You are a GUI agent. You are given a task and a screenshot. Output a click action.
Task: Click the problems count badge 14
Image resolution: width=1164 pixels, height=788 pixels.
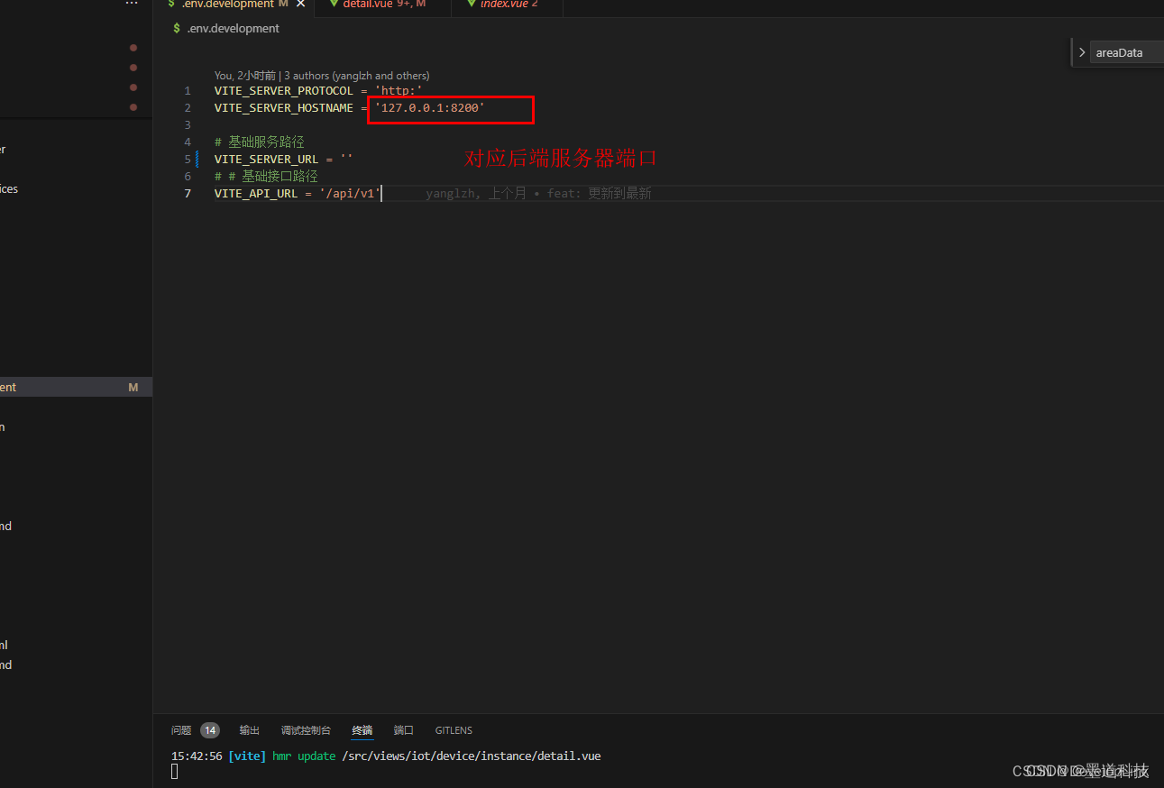tap(210, 730)
